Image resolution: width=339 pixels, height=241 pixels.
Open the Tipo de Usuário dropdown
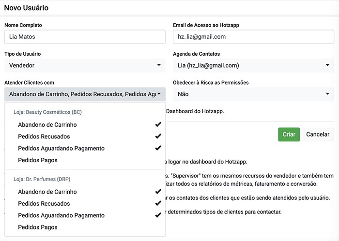pos(85,65)
